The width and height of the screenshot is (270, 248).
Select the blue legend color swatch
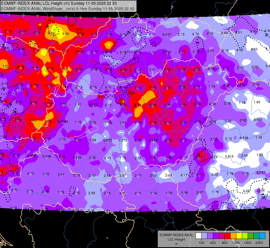tap(262, 236)
